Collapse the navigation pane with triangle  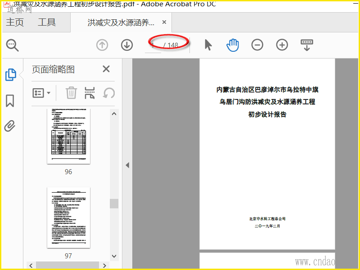click(127, 165)
